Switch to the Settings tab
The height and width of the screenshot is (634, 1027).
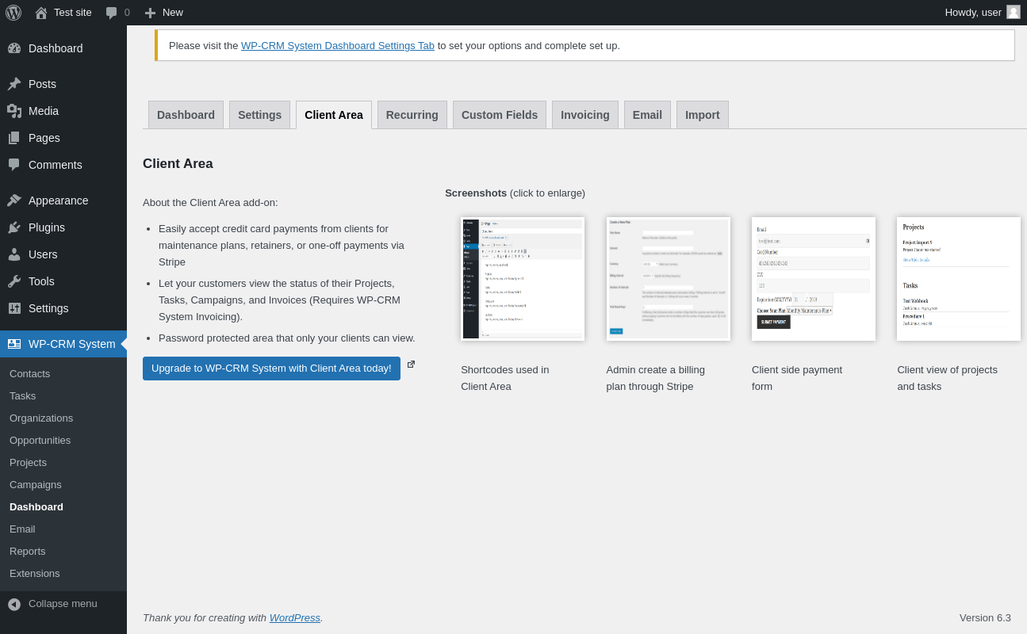point(259,115)
